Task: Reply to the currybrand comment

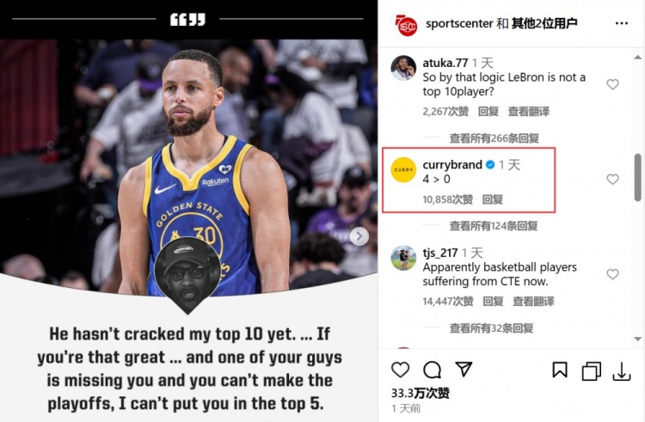Action: tap(493, 199)
